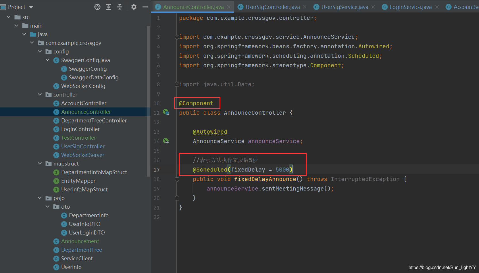Switch to AnnounceController.java tab

point(193,7)
